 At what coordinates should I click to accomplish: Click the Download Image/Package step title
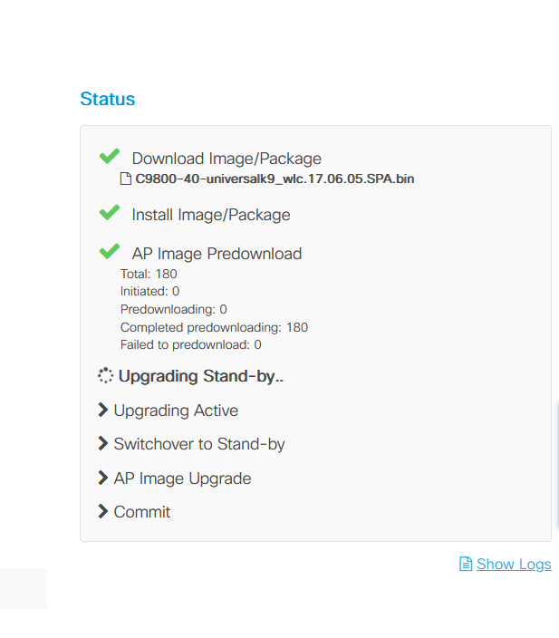[226, 159]
